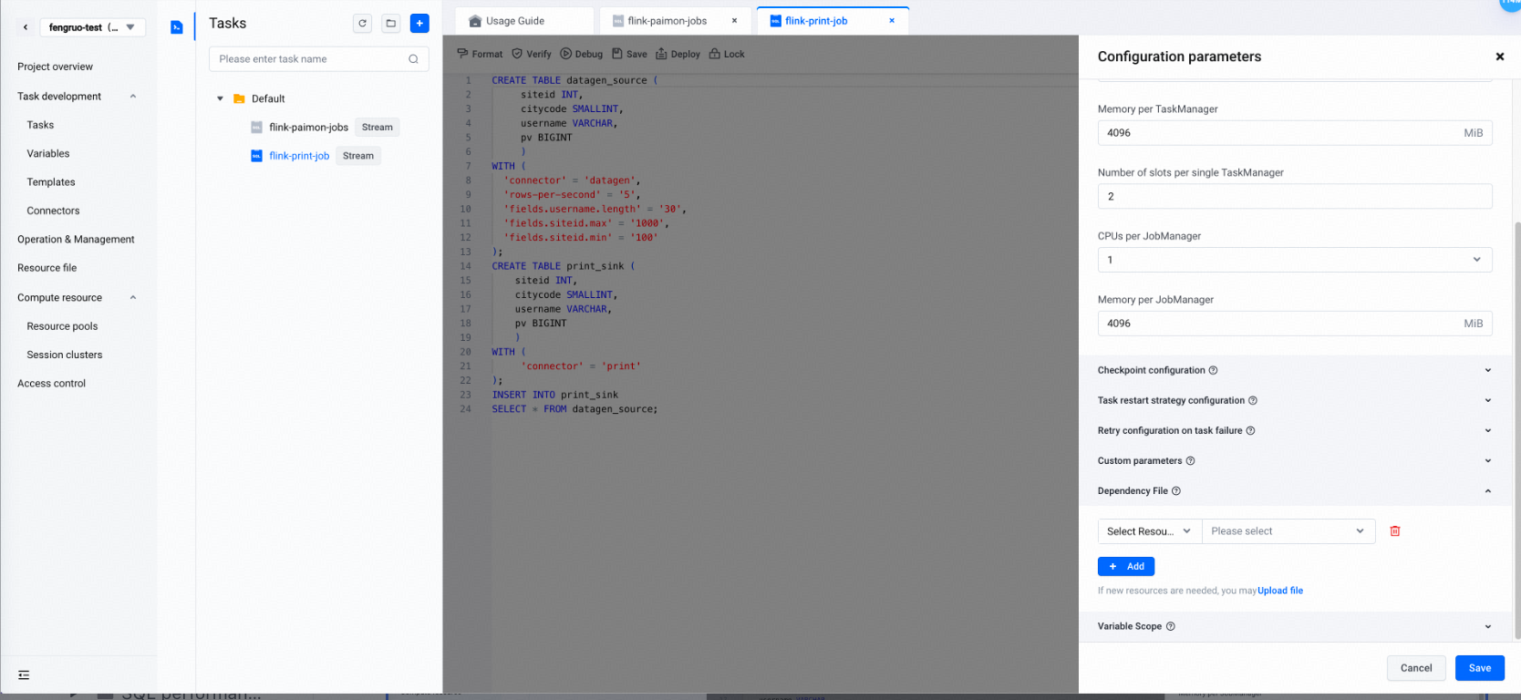Open the Please select file dropdown
The image size is (1521, 700).
pyautogui.click(x=1288, y=531)
